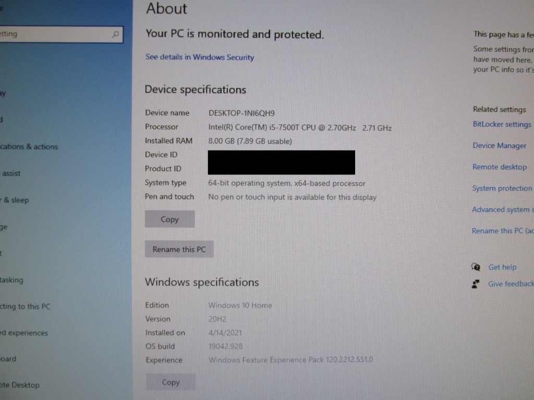Viewport: 534px width, 400px height.
Task: Open Advanced system settings link
Action: (x=503, y=210)
